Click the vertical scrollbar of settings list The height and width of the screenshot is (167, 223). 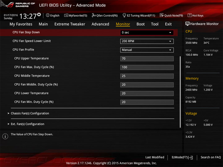coord(180,92)
